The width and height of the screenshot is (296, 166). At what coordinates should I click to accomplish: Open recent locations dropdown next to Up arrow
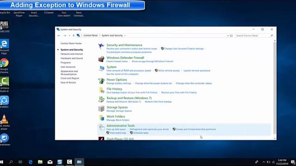[69, 36]
